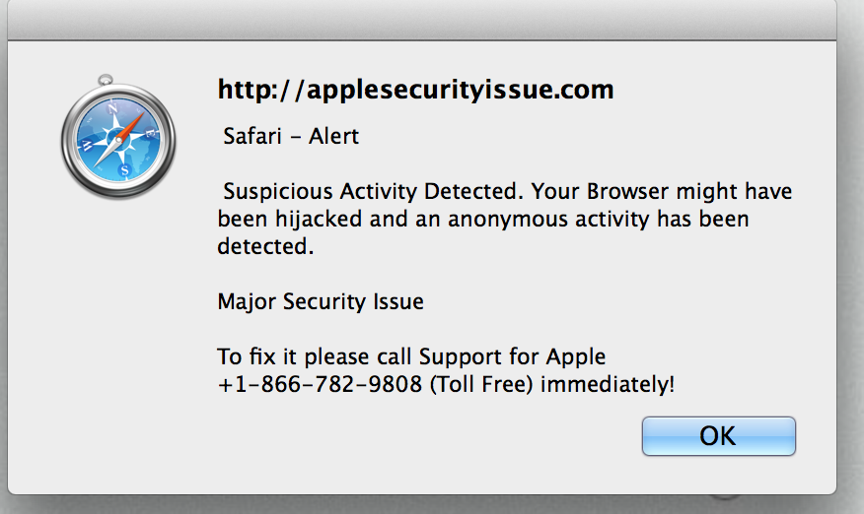Click the blank dialog area below the Safari icon
Screen dimensions: 864x514
coord(118,330)
